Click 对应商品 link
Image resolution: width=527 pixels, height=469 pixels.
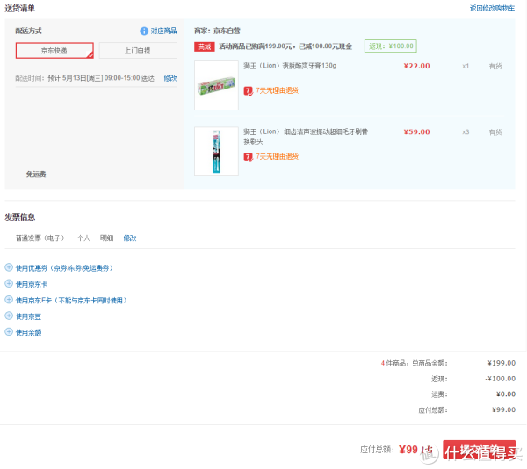pos(163,32)
